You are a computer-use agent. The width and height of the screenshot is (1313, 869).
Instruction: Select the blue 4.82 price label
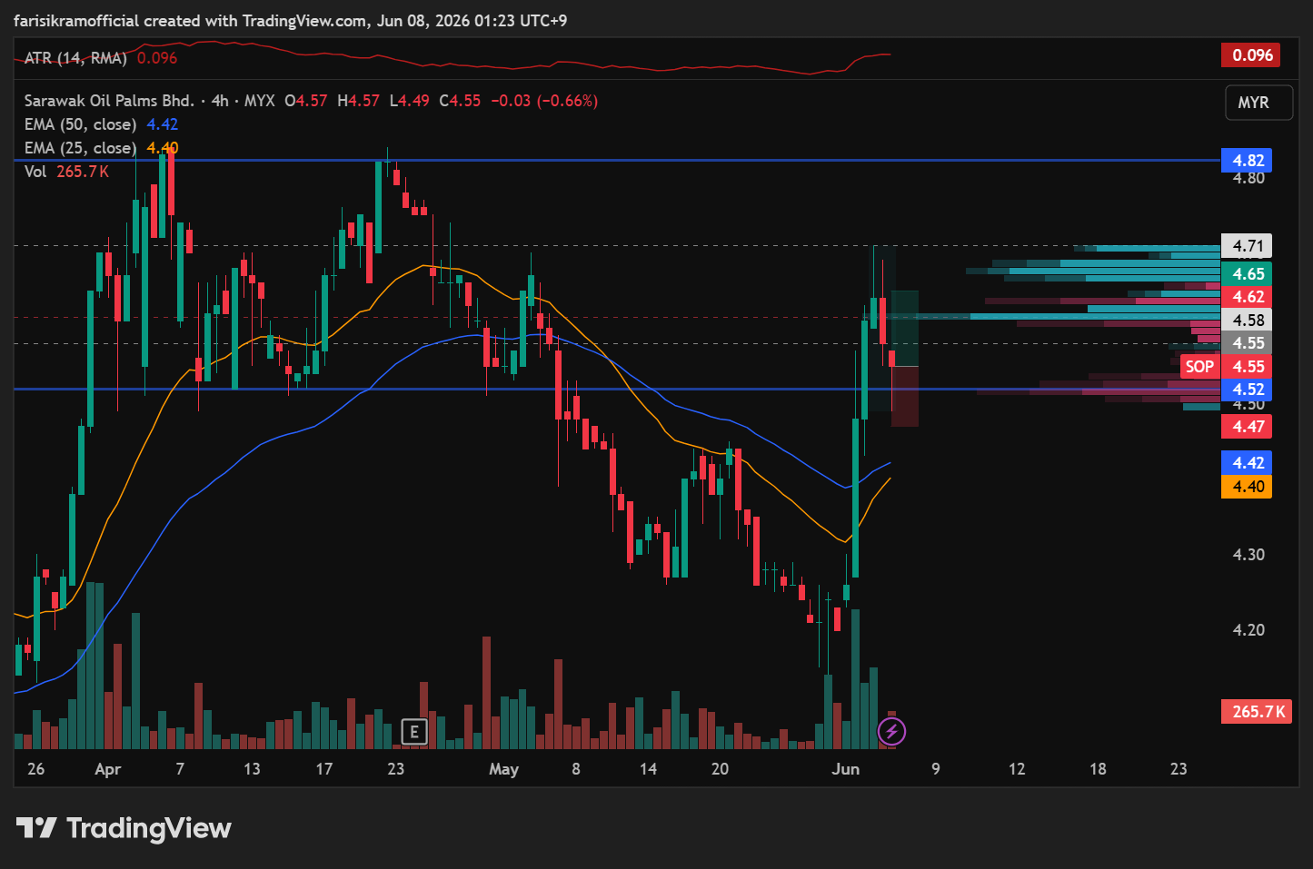coord(1247,161)
